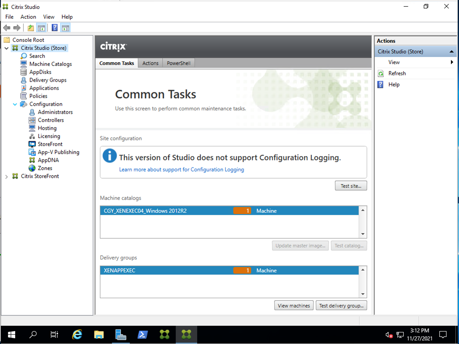Image resolution: width=459 pixels, height=344 pixels.
Task: Open the Delivery Groups node icon
Action: click(24, 80)
